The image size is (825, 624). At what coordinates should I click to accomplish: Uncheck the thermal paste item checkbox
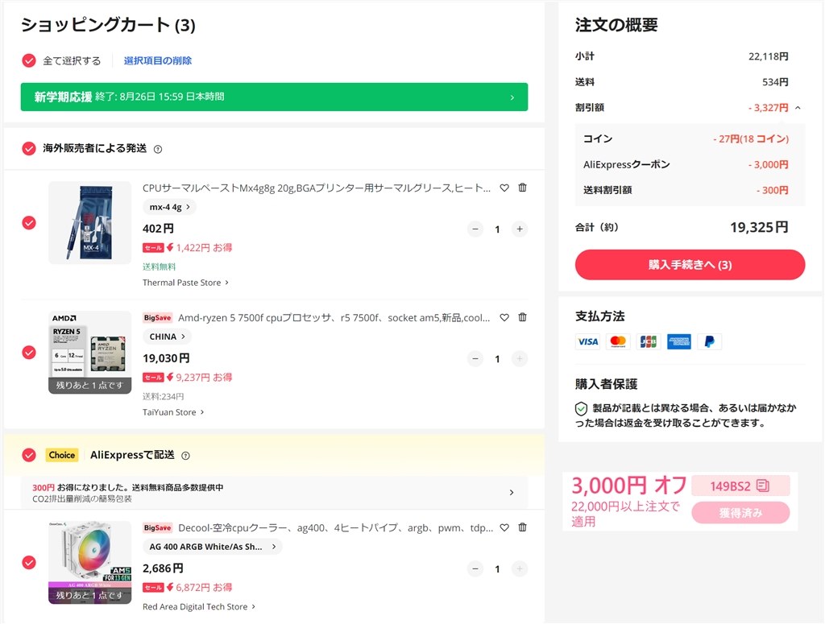(x=29, y=223)
